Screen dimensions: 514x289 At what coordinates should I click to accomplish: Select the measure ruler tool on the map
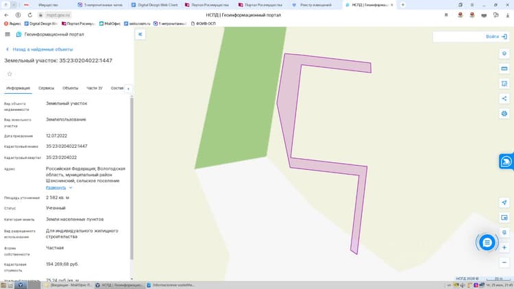pos(504,68)
